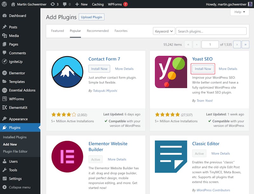Switch to the Featured tab
The height and width of the screenshot is (194, 254).
[57, 31]
